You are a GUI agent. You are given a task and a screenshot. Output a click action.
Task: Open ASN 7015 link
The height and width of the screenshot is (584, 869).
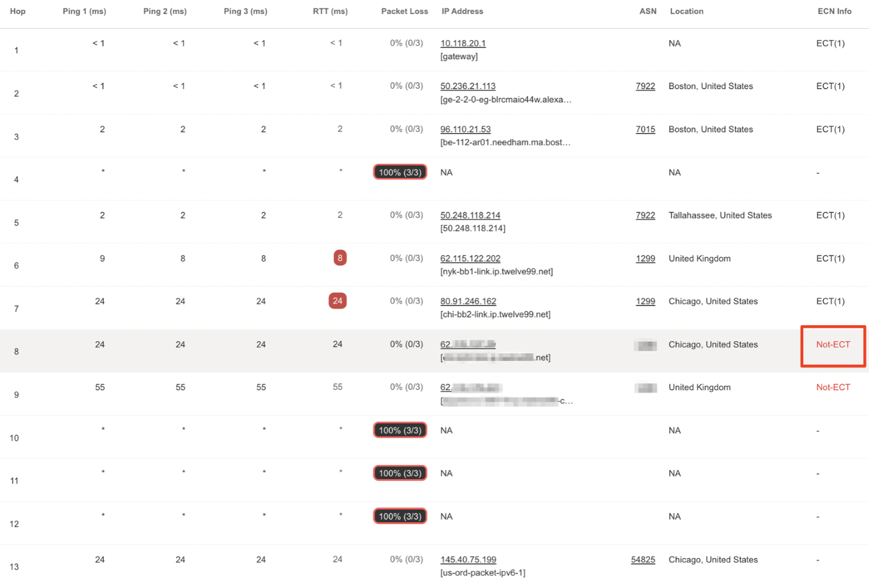coord(645,129)
